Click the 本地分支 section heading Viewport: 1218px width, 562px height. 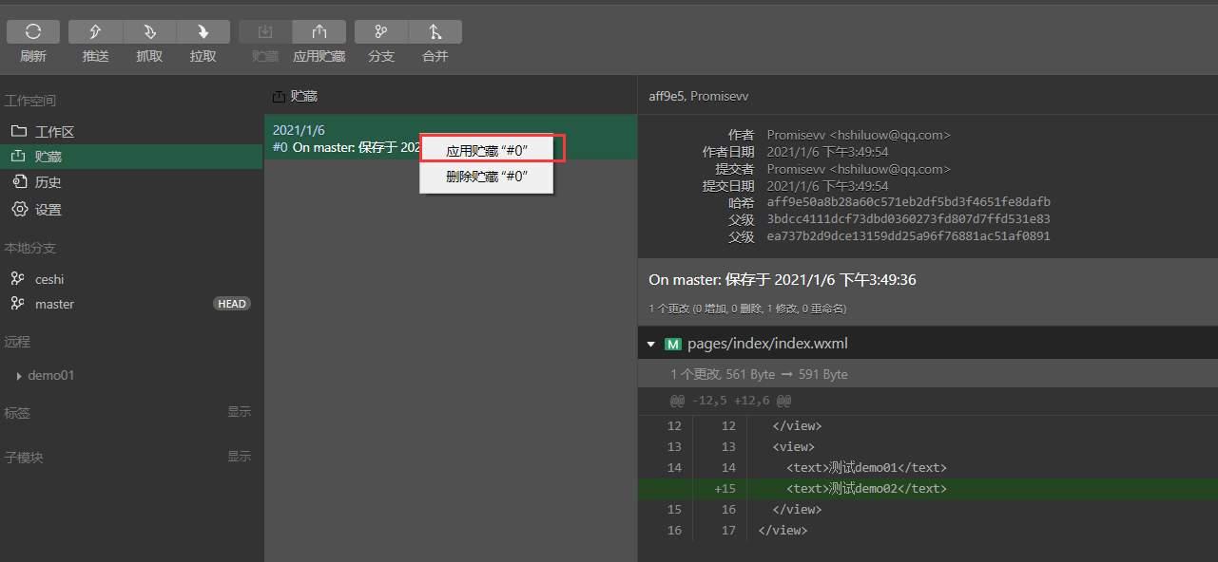[29, 248]
